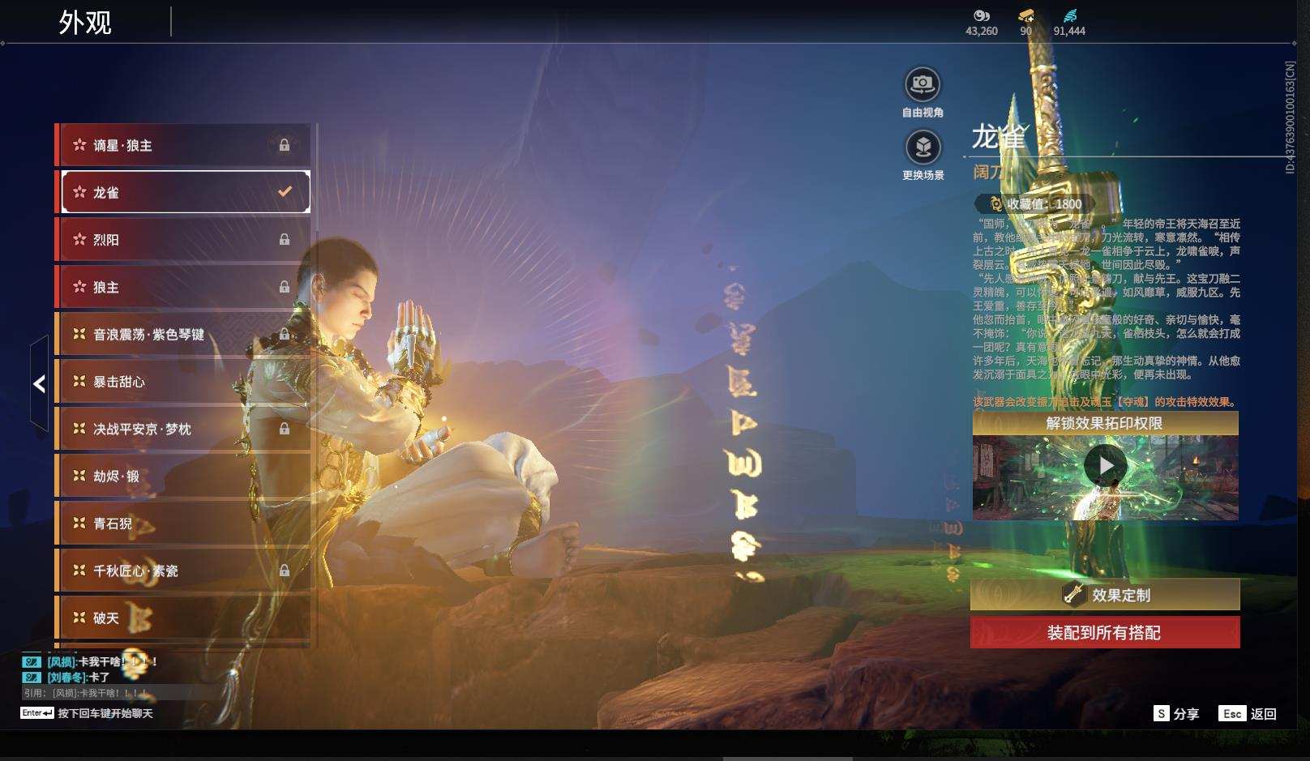
Task: Click the lock icon on 决战平安京·梦枕
Action: 285,429
